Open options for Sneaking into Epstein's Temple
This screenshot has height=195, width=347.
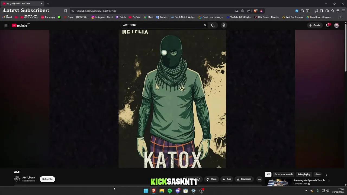pos(329,181)
